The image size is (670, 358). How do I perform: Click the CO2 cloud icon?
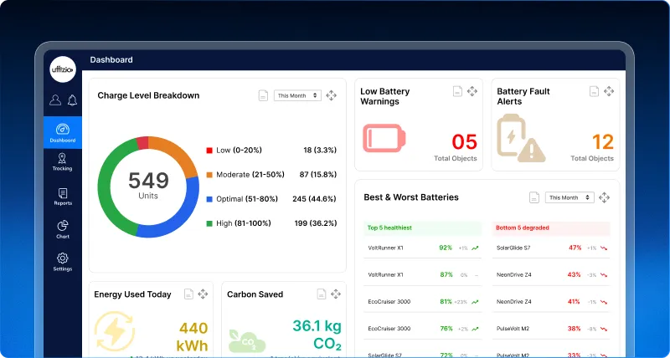pos(247,340)
